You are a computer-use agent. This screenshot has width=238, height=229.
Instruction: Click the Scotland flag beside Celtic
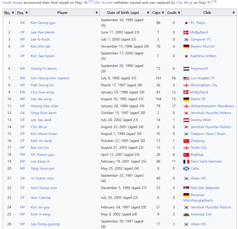[186, 169]
